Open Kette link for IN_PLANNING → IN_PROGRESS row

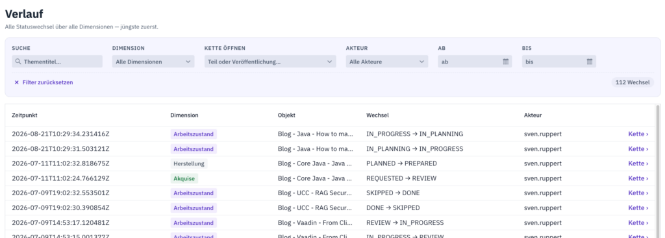[638, 149]
